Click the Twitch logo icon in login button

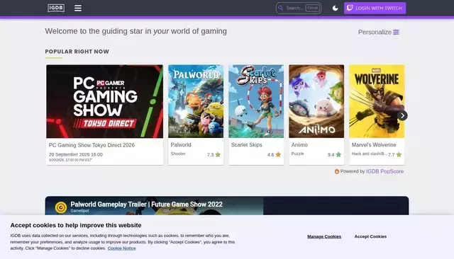pyautogui.click(x=350, y=8)
